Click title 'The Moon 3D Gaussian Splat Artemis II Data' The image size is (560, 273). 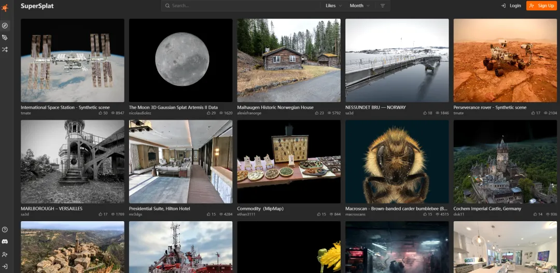click(x=173, y=107)
